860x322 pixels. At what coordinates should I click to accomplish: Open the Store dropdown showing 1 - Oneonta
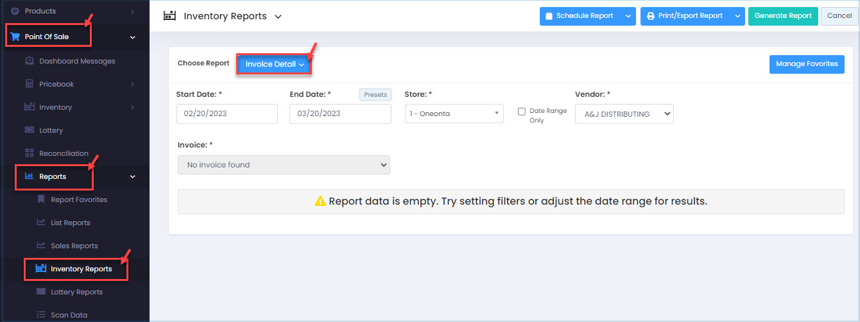(x=454, y=114)
